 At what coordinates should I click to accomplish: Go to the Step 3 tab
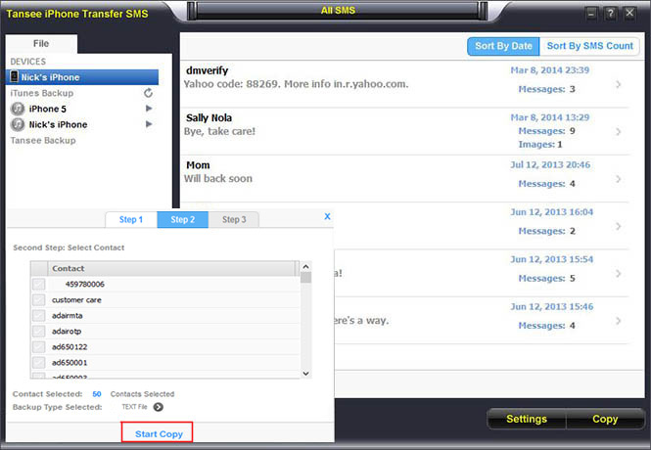(233, 220)
